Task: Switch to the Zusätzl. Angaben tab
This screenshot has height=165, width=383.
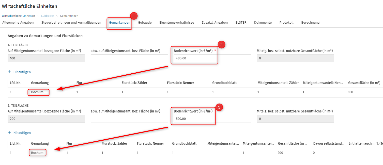Action: pos(215,23)
